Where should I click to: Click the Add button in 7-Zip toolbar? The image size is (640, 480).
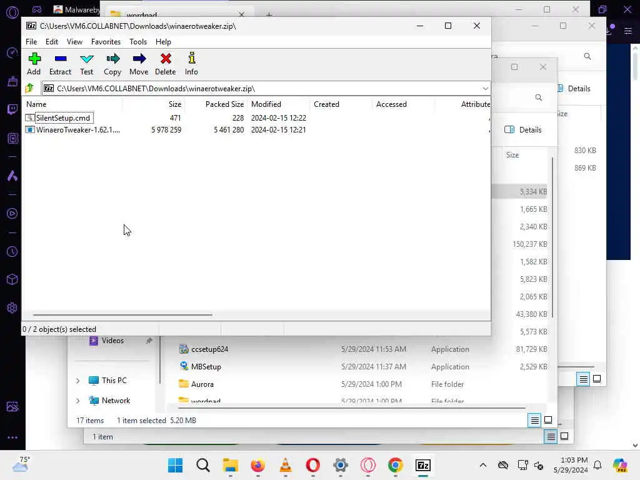pyautogui.click(x=34, y=64)
